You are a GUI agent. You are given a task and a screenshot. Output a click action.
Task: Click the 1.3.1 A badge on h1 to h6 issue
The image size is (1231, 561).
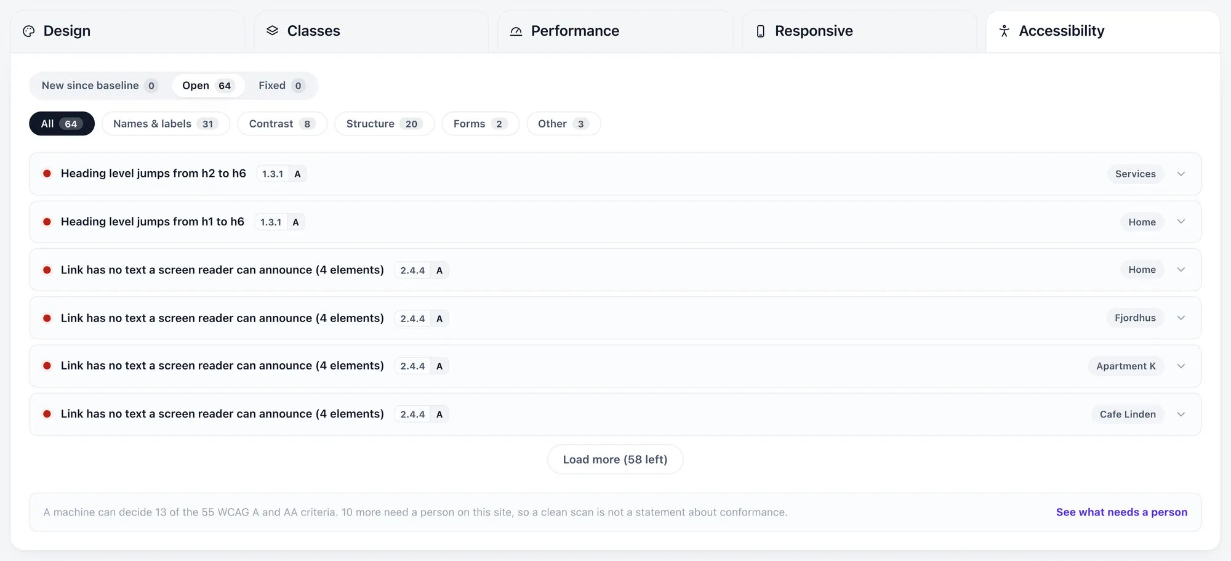pyautogui.click(x=280, y=222)
